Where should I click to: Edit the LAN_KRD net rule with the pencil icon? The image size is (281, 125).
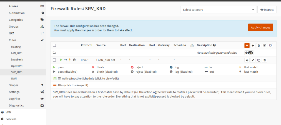[x=253, y=60]
